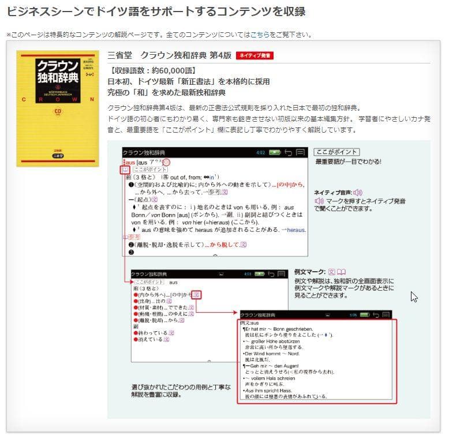Tap the 文 mark beside 消えている
The height and width of the screenshot is (435, 449).
click(x=167, y=339)
